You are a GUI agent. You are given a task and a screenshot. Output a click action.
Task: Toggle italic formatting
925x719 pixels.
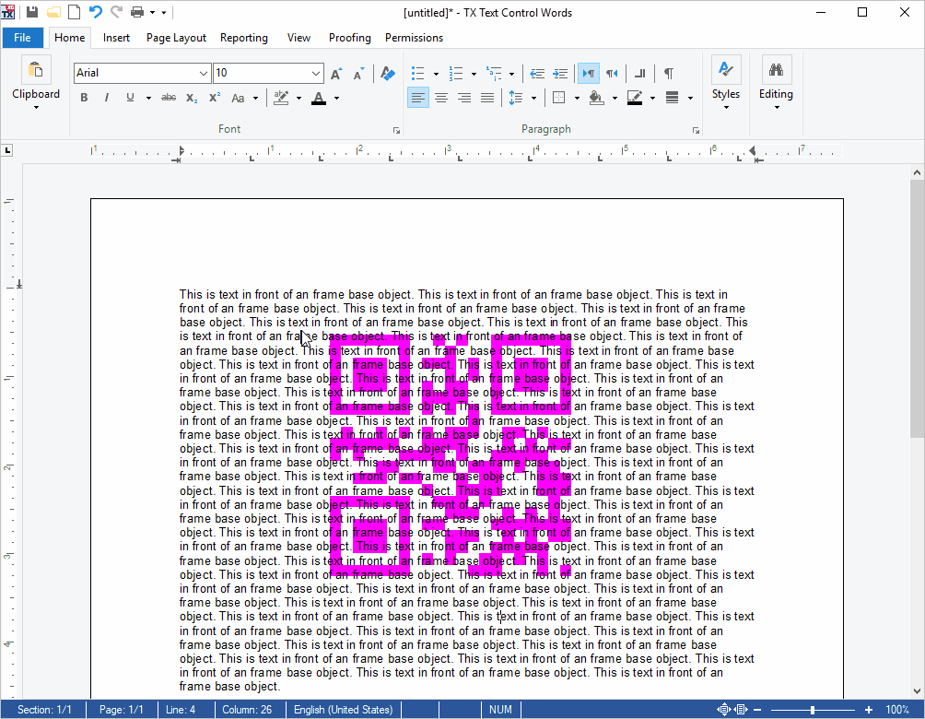pos(107,98)
